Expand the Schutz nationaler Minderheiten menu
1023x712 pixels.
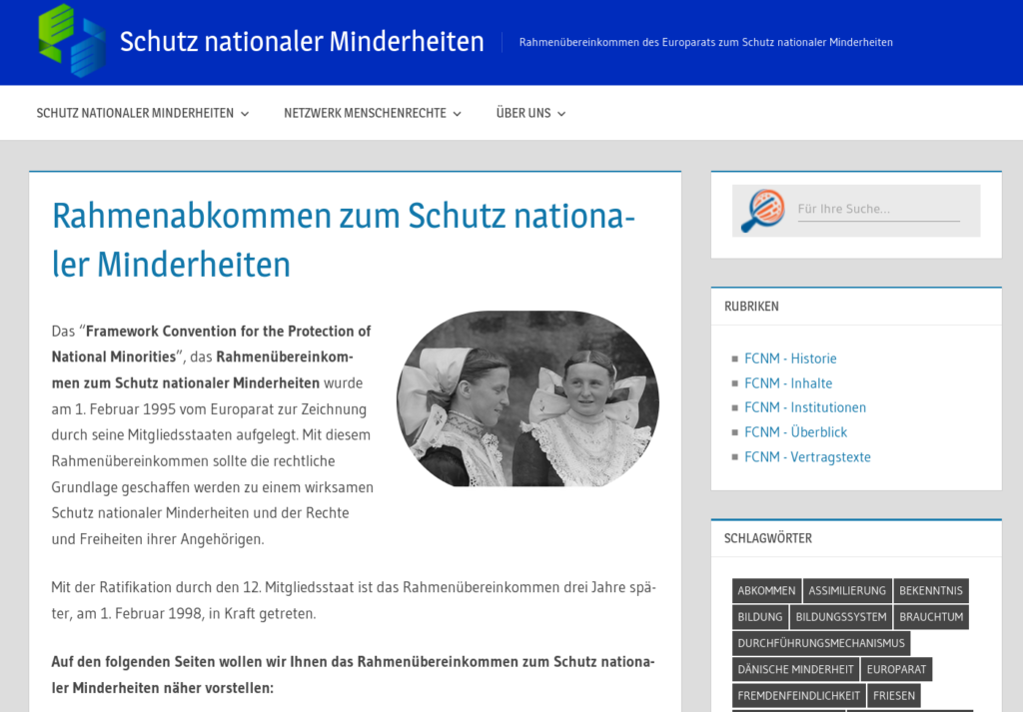point(142,113)
